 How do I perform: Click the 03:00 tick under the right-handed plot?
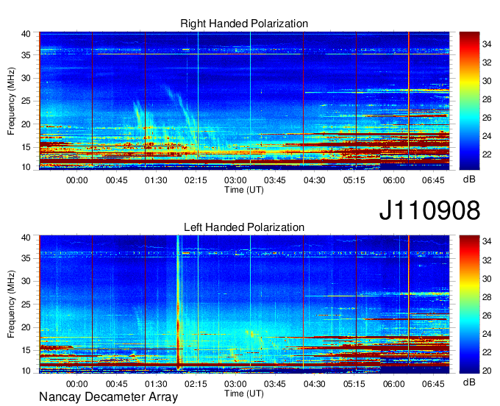click(235, 180)
